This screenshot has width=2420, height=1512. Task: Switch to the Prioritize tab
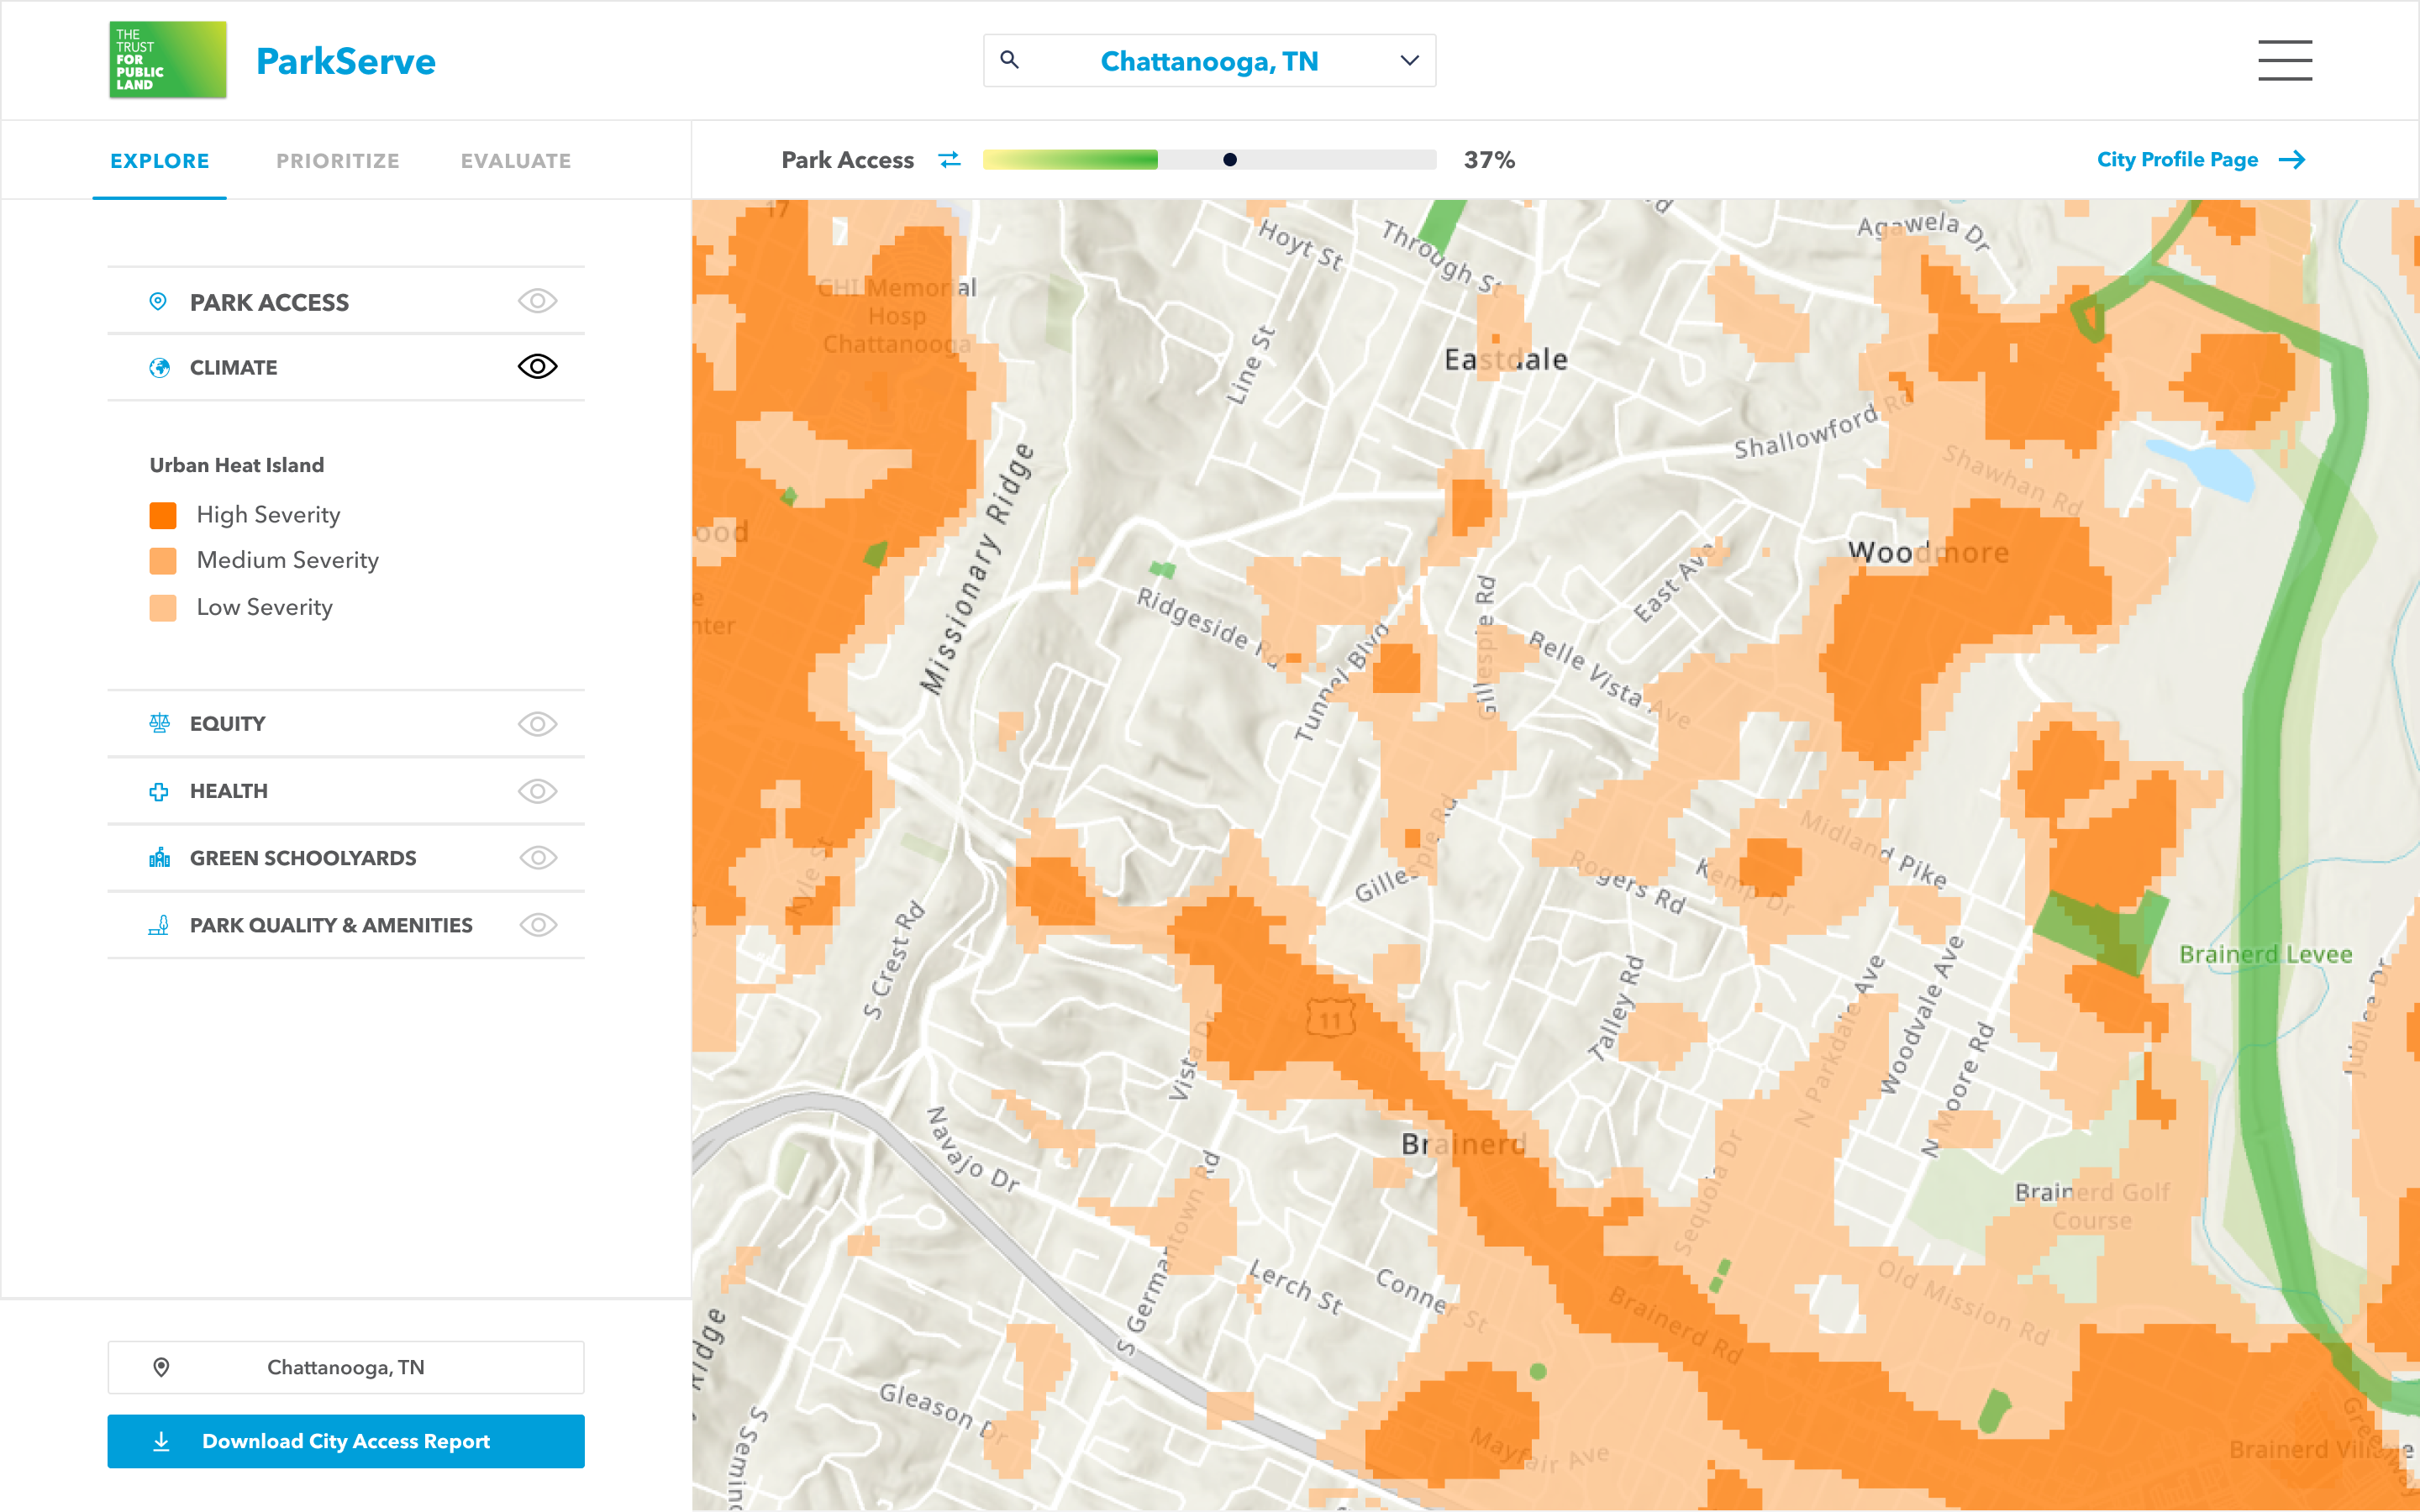[337, 161]
